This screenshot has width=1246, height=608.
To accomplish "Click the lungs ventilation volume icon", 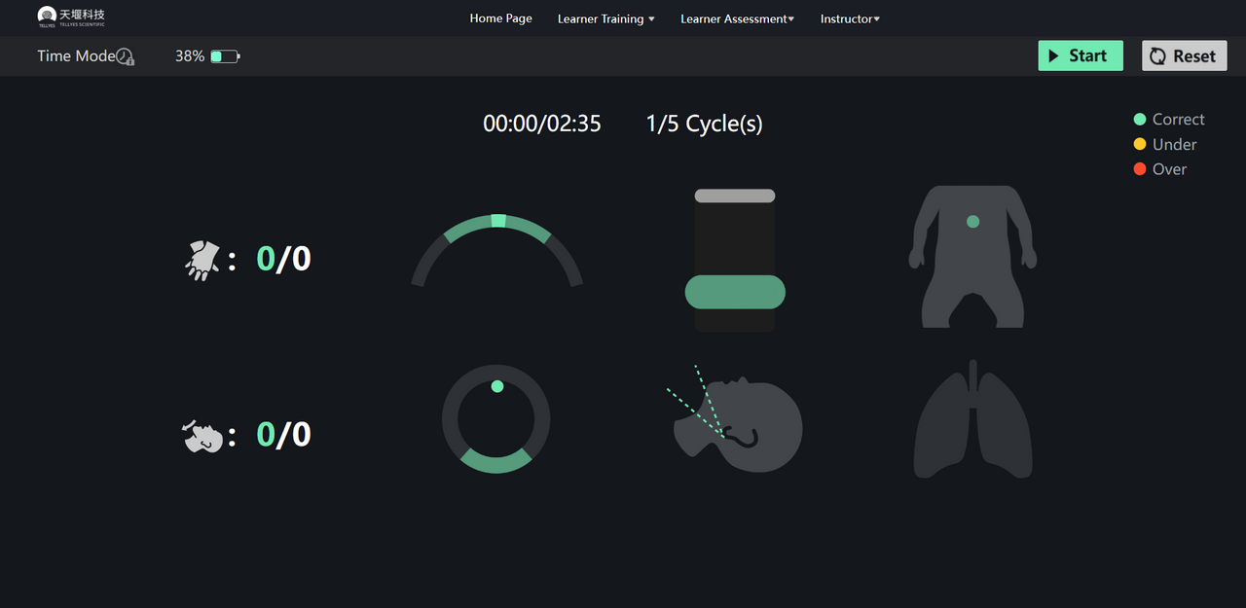I will pyautogui.click(x=972, y=420).
